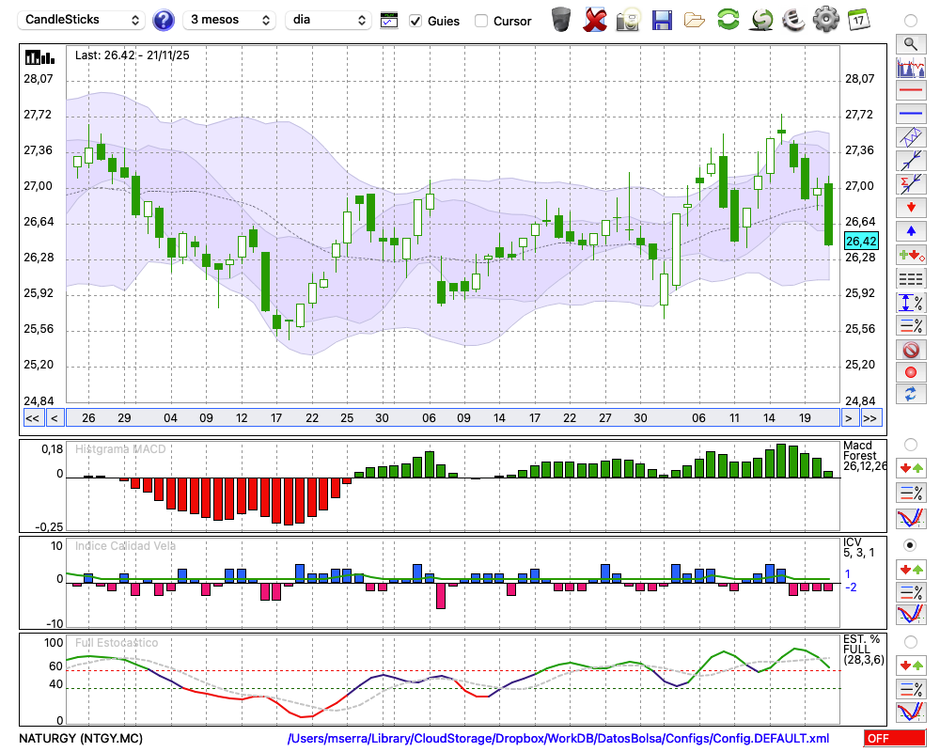940x752 pixels.
Task: Open the dia interval dropdown
Action: coord(328,20)
